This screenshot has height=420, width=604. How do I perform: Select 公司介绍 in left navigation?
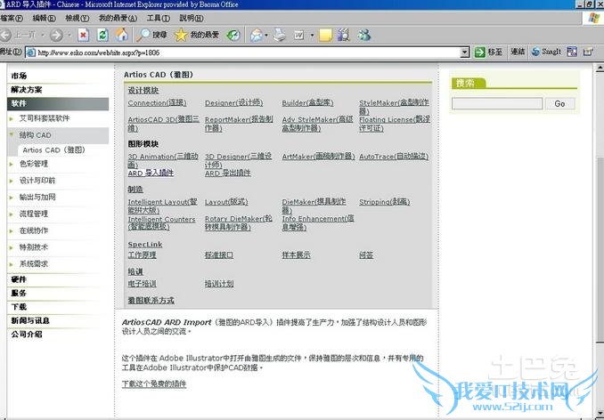pyautogui.click(x=27, y=335)
